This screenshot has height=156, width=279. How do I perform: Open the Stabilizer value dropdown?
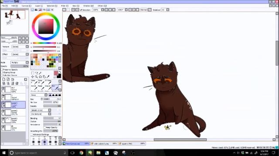[168, 10]
